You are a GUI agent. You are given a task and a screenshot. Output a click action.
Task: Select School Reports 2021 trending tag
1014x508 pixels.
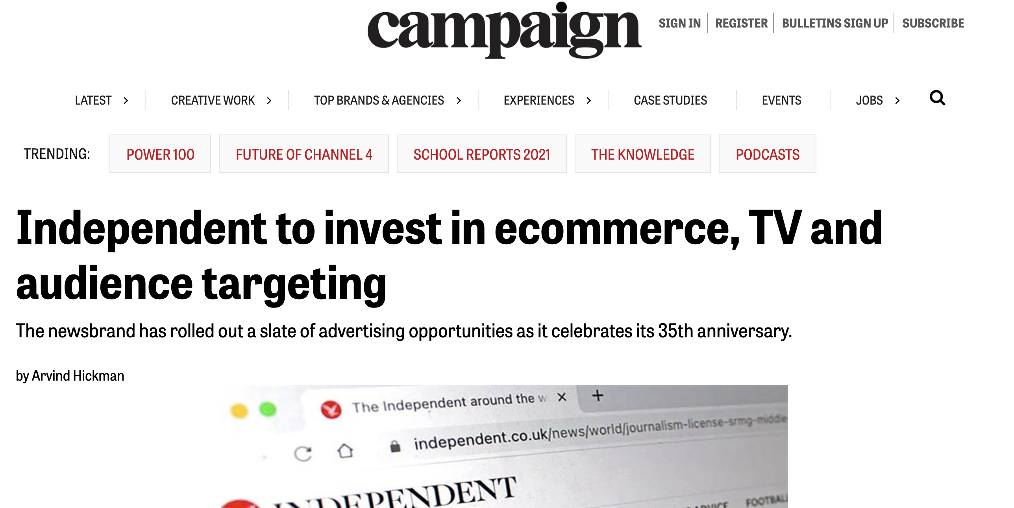click(x=481, y=154)
